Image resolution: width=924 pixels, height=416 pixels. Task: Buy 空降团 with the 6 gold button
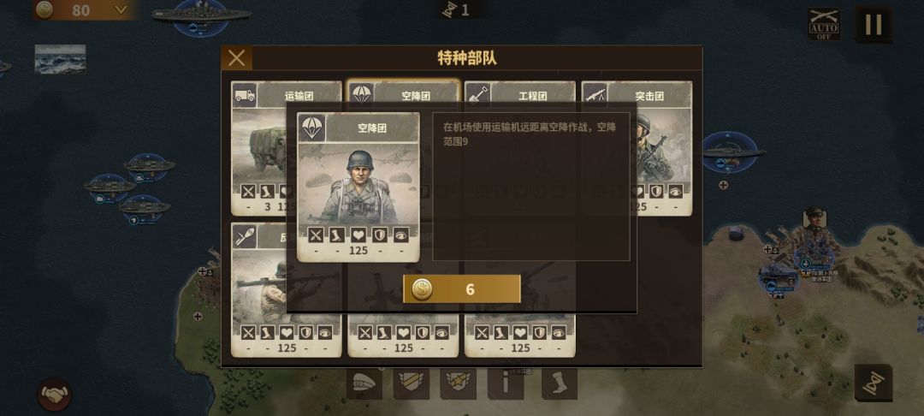tap(461, 288)
